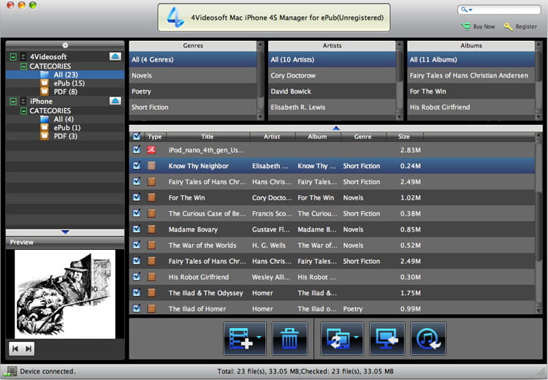Click the iPhone device icon in tree
Image resolution: width=548 pixels, height=380 pixels.
tap(23, 101)
